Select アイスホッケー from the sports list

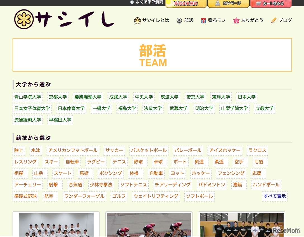coord(224,150)
